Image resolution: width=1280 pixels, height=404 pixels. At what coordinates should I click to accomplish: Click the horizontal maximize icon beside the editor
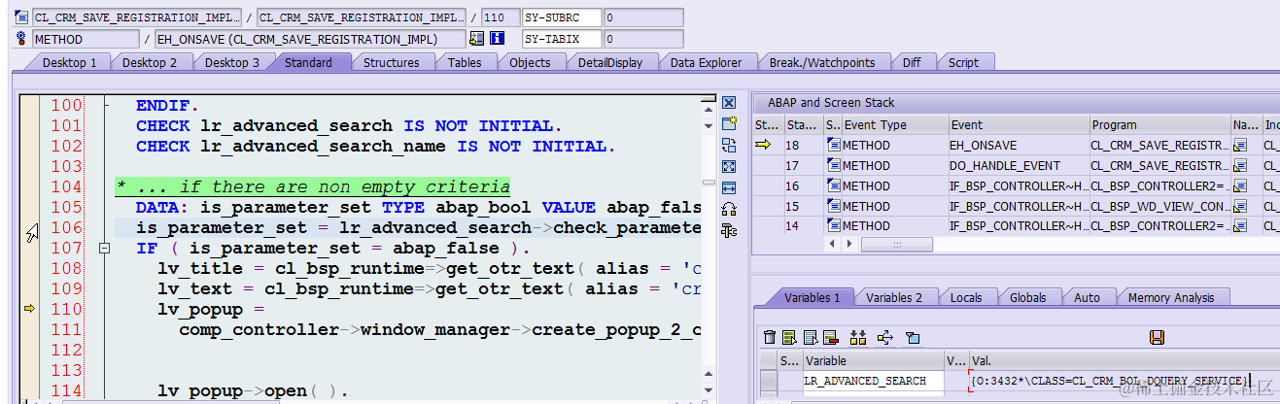tap(729, 187)
